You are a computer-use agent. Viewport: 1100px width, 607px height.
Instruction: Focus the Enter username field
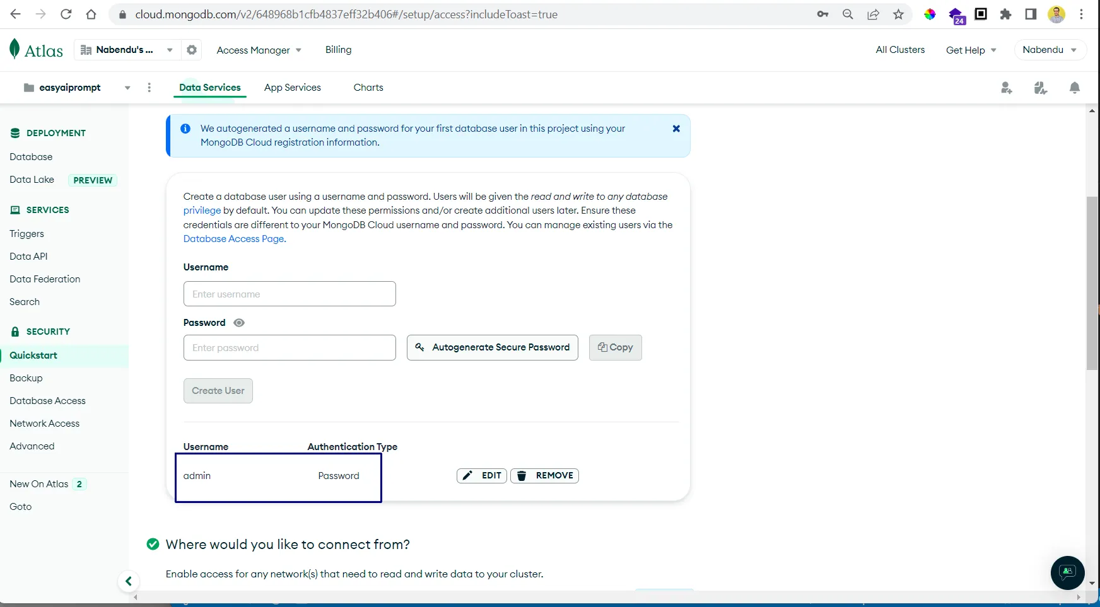coord(290,294)
